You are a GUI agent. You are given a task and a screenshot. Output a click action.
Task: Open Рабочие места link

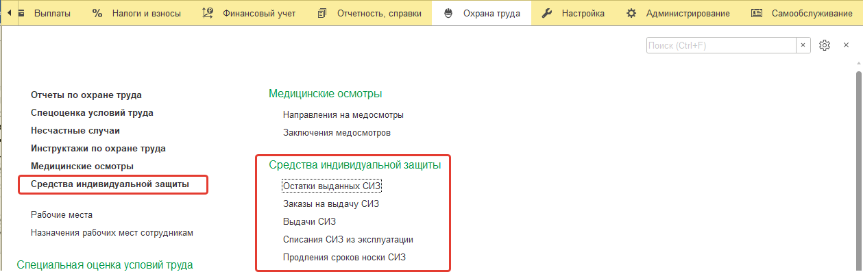coord(62,215)
